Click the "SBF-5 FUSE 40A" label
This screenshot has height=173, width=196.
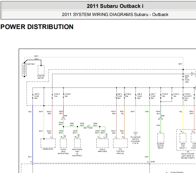[x=140, y=96]
